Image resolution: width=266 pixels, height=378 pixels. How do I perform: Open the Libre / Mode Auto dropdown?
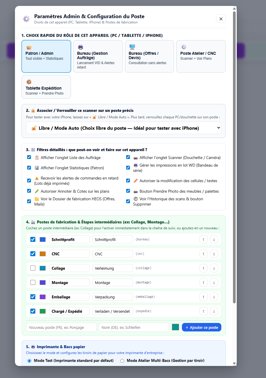pyautogui.click(x=124, y=128)
